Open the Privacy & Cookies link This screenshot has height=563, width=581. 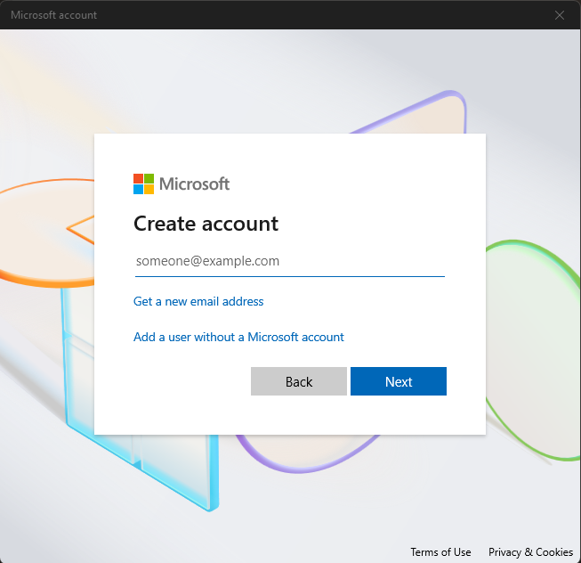point(530,552)
